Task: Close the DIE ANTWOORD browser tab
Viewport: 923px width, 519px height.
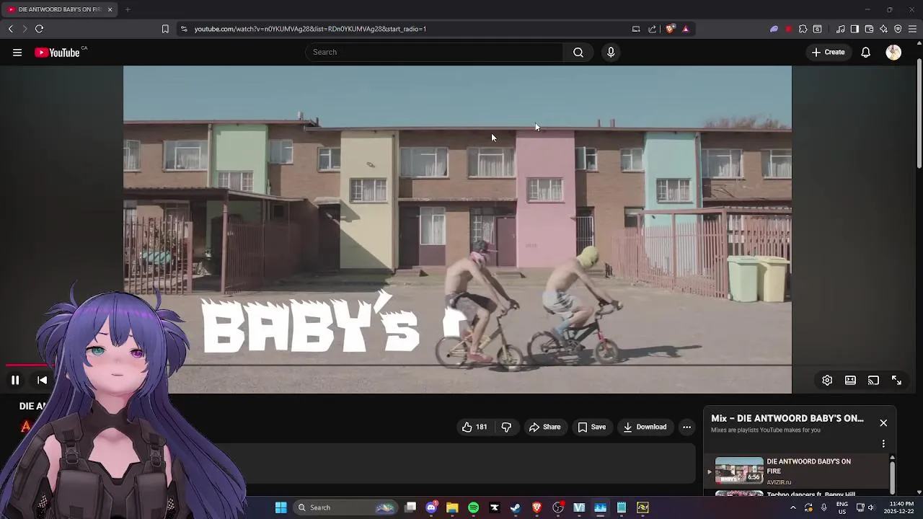Action: (110, 9)
